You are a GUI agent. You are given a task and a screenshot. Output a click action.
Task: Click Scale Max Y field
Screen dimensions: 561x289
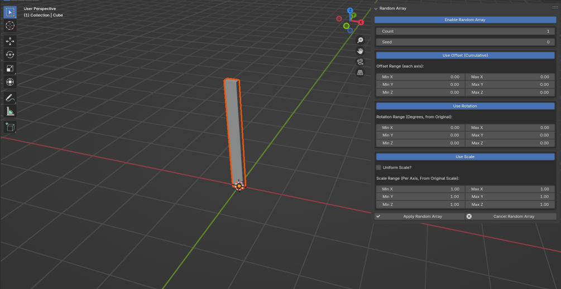[x=510, y=197]
